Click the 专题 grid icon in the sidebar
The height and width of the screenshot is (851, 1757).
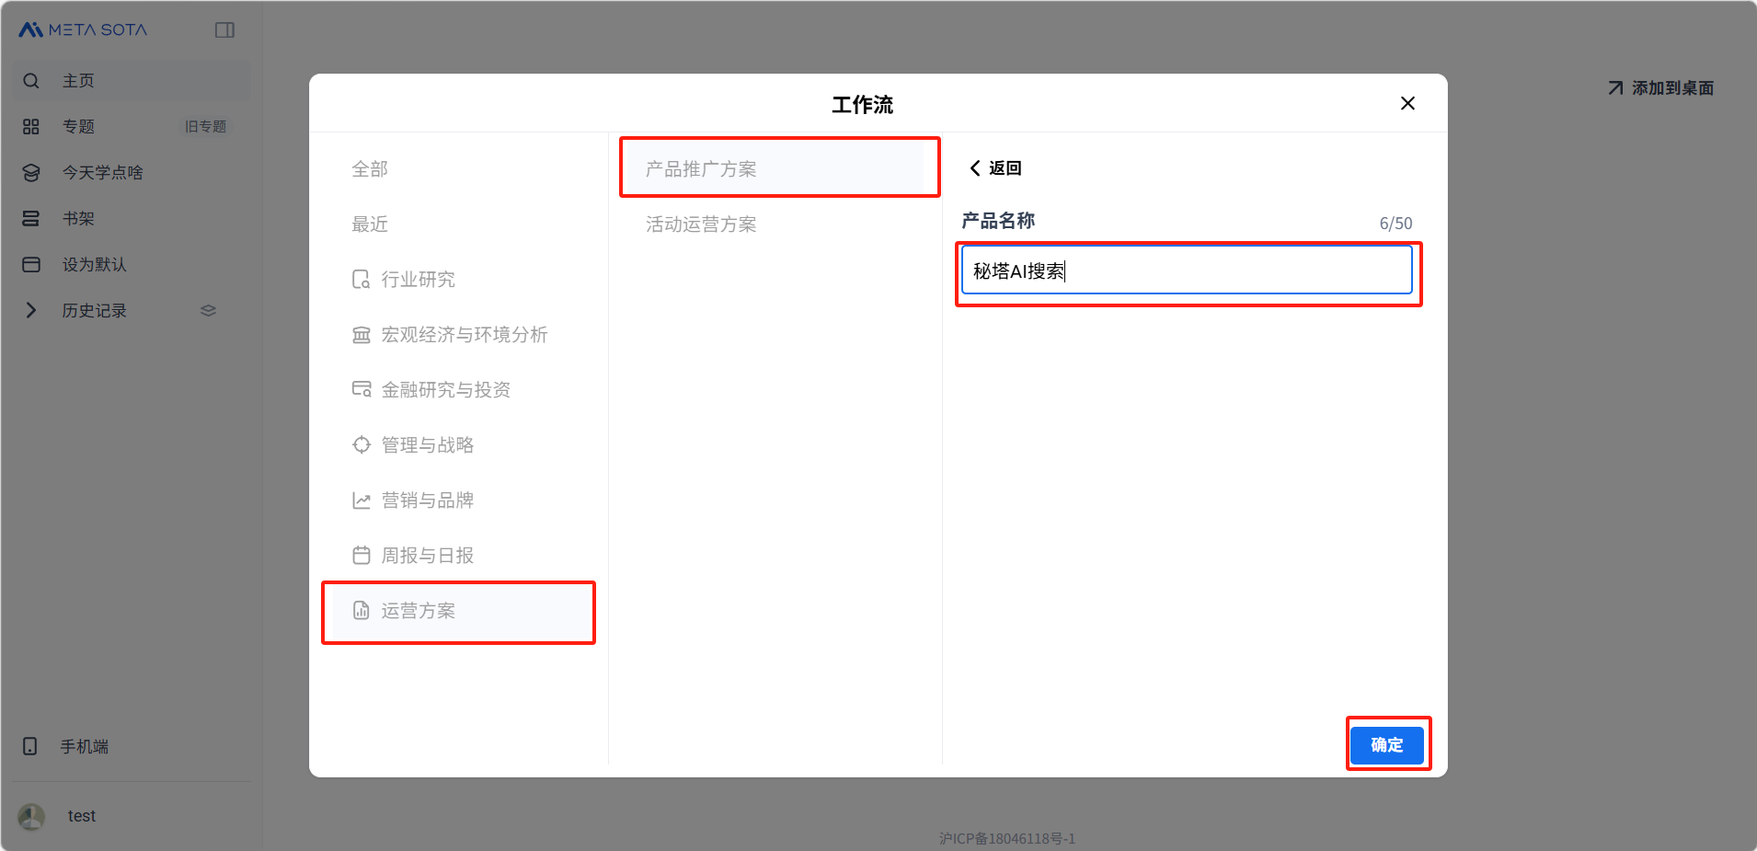31,127
